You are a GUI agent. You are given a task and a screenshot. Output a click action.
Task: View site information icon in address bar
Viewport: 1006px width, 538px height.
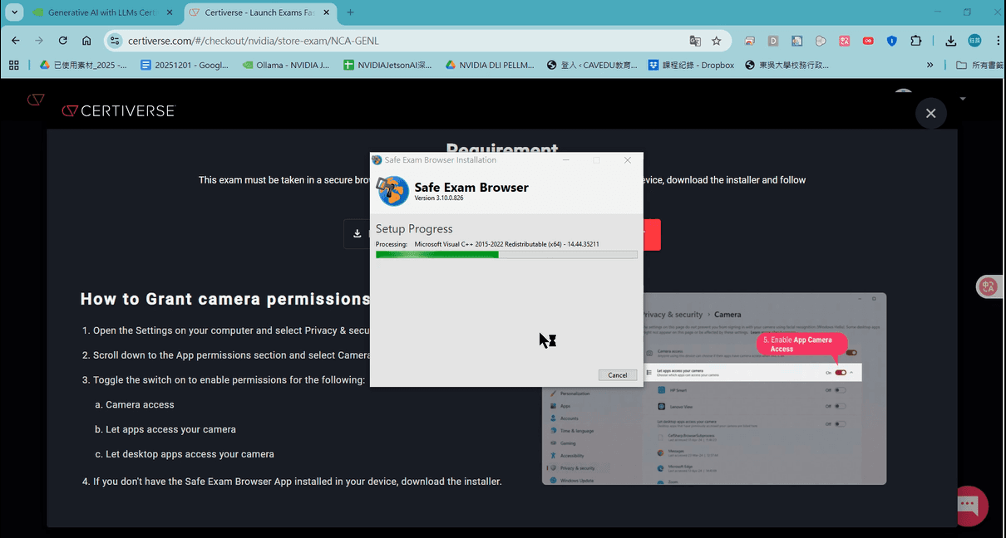(x=115, y=40)
